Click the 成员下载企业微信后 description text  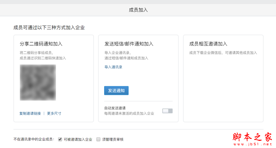coord(223,53)
